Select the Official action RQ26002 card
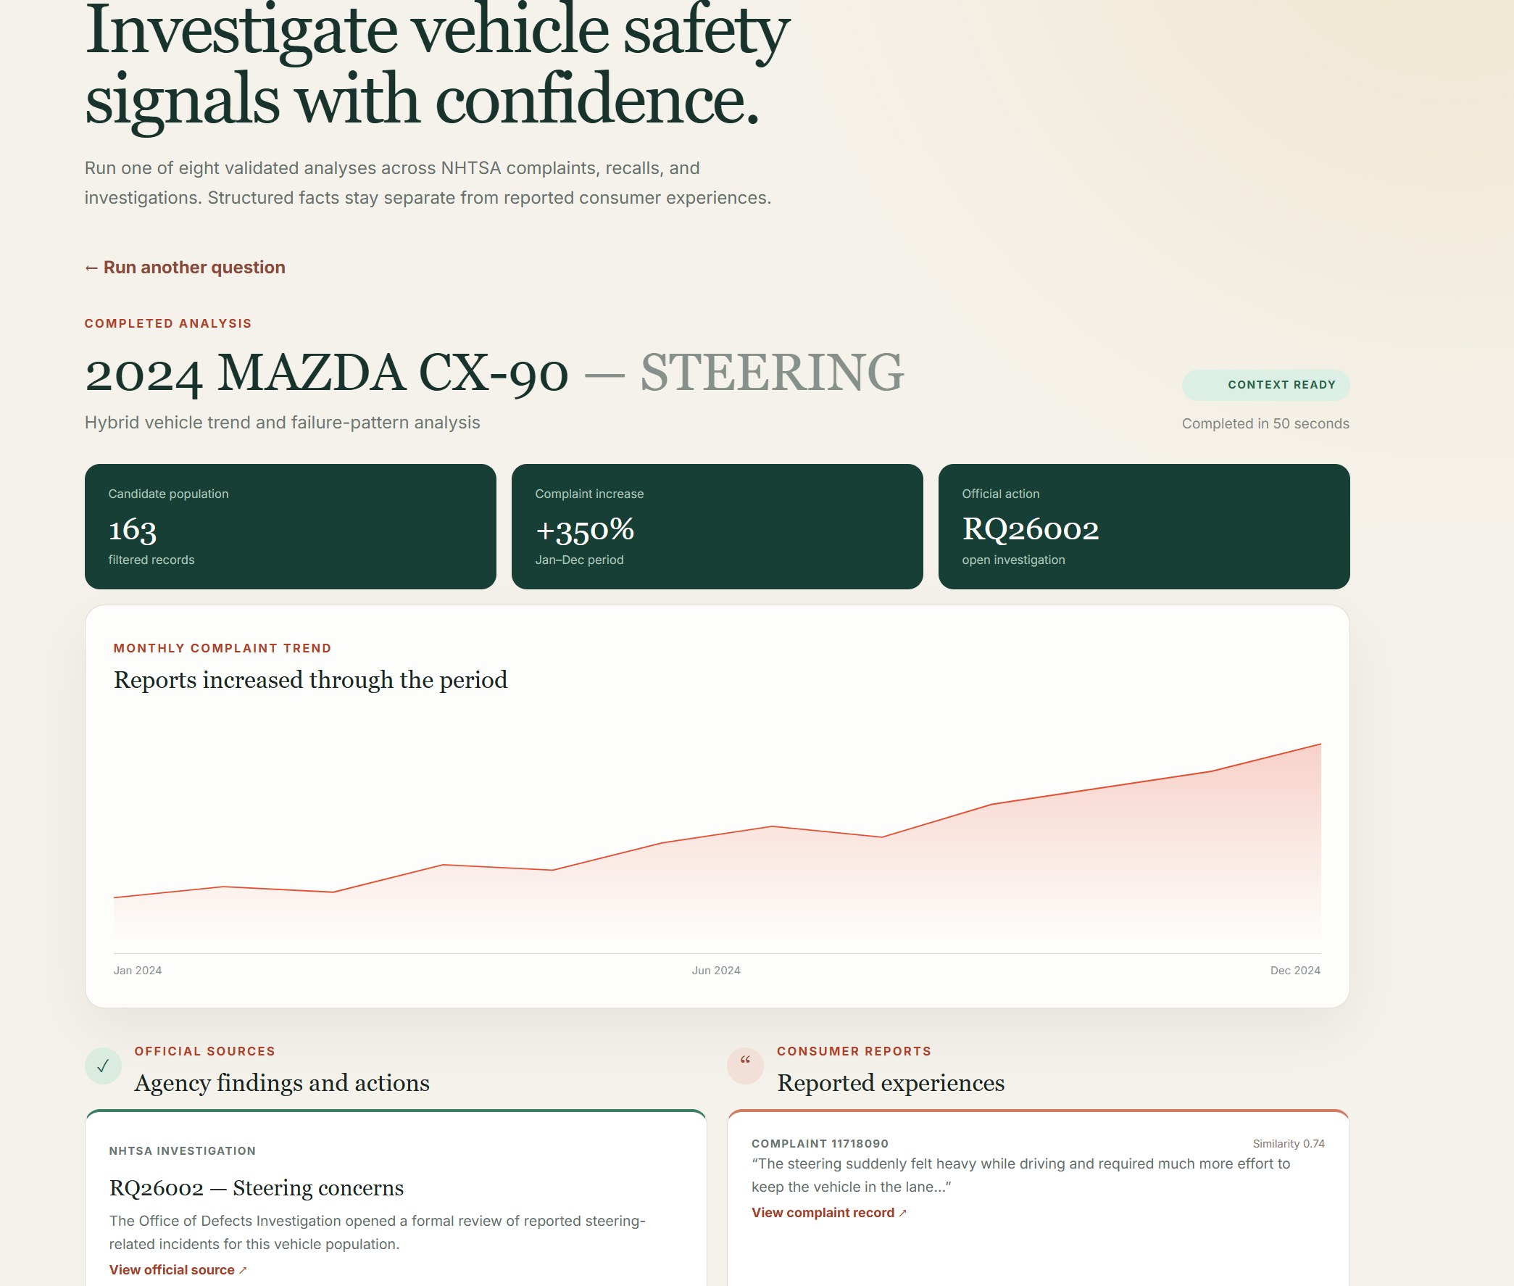This screenshot has width=1514, height=1286. pos(1144,526)
